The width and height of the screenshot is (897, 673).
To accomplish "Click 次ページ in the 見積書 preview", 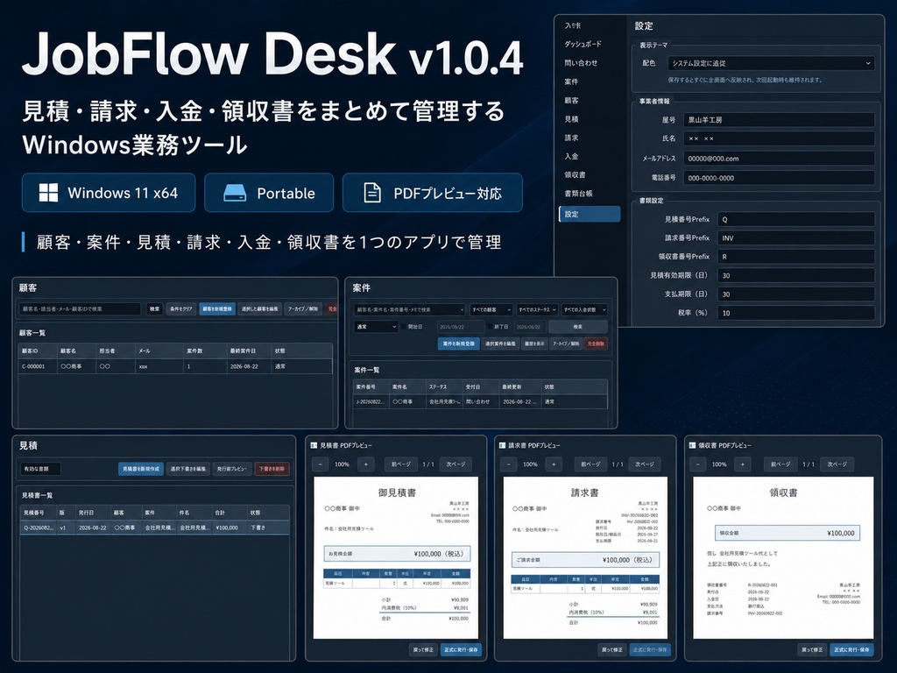I will tap(456, 464).
